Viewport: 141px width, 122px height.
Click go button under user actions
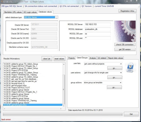point(115,77)
